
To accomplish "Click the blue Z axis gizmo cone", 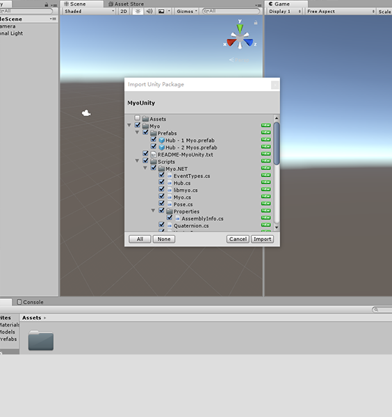I will (249, 42).
